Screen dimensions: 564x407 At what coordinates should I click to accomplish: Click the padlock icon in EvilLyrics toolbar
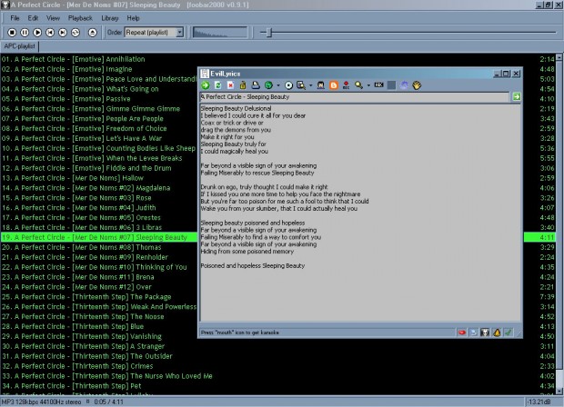click(243, 85)
